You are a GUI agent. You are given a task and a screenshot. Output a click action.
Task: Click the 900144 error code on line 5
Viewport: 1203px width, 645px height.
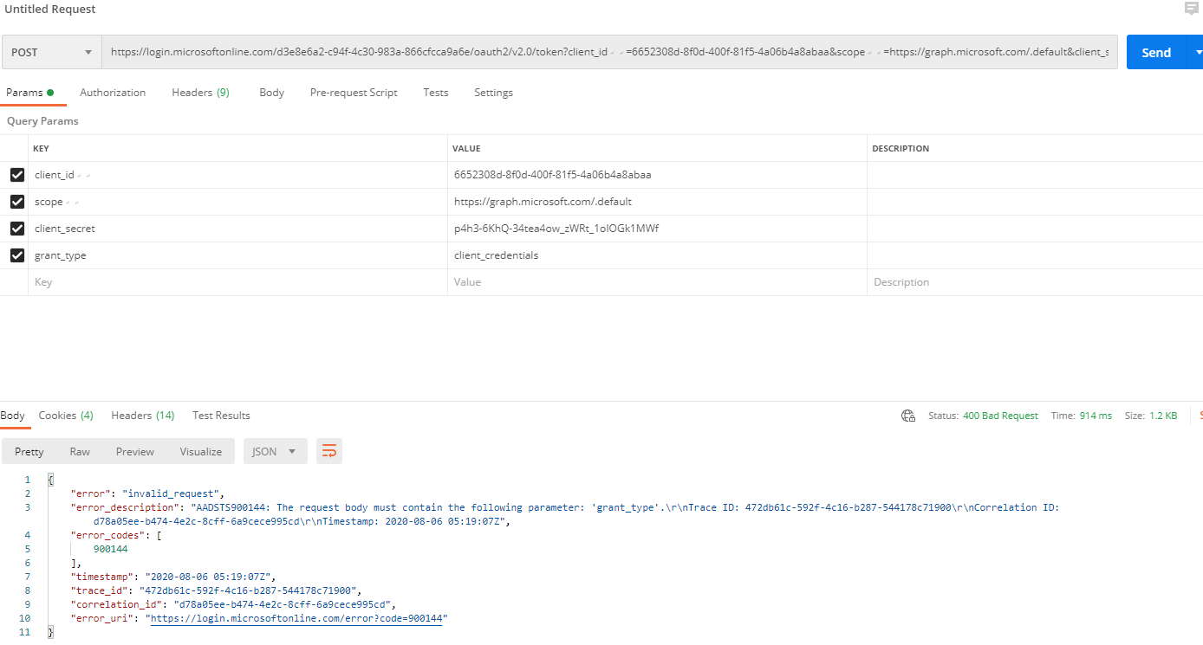(110, 549)
